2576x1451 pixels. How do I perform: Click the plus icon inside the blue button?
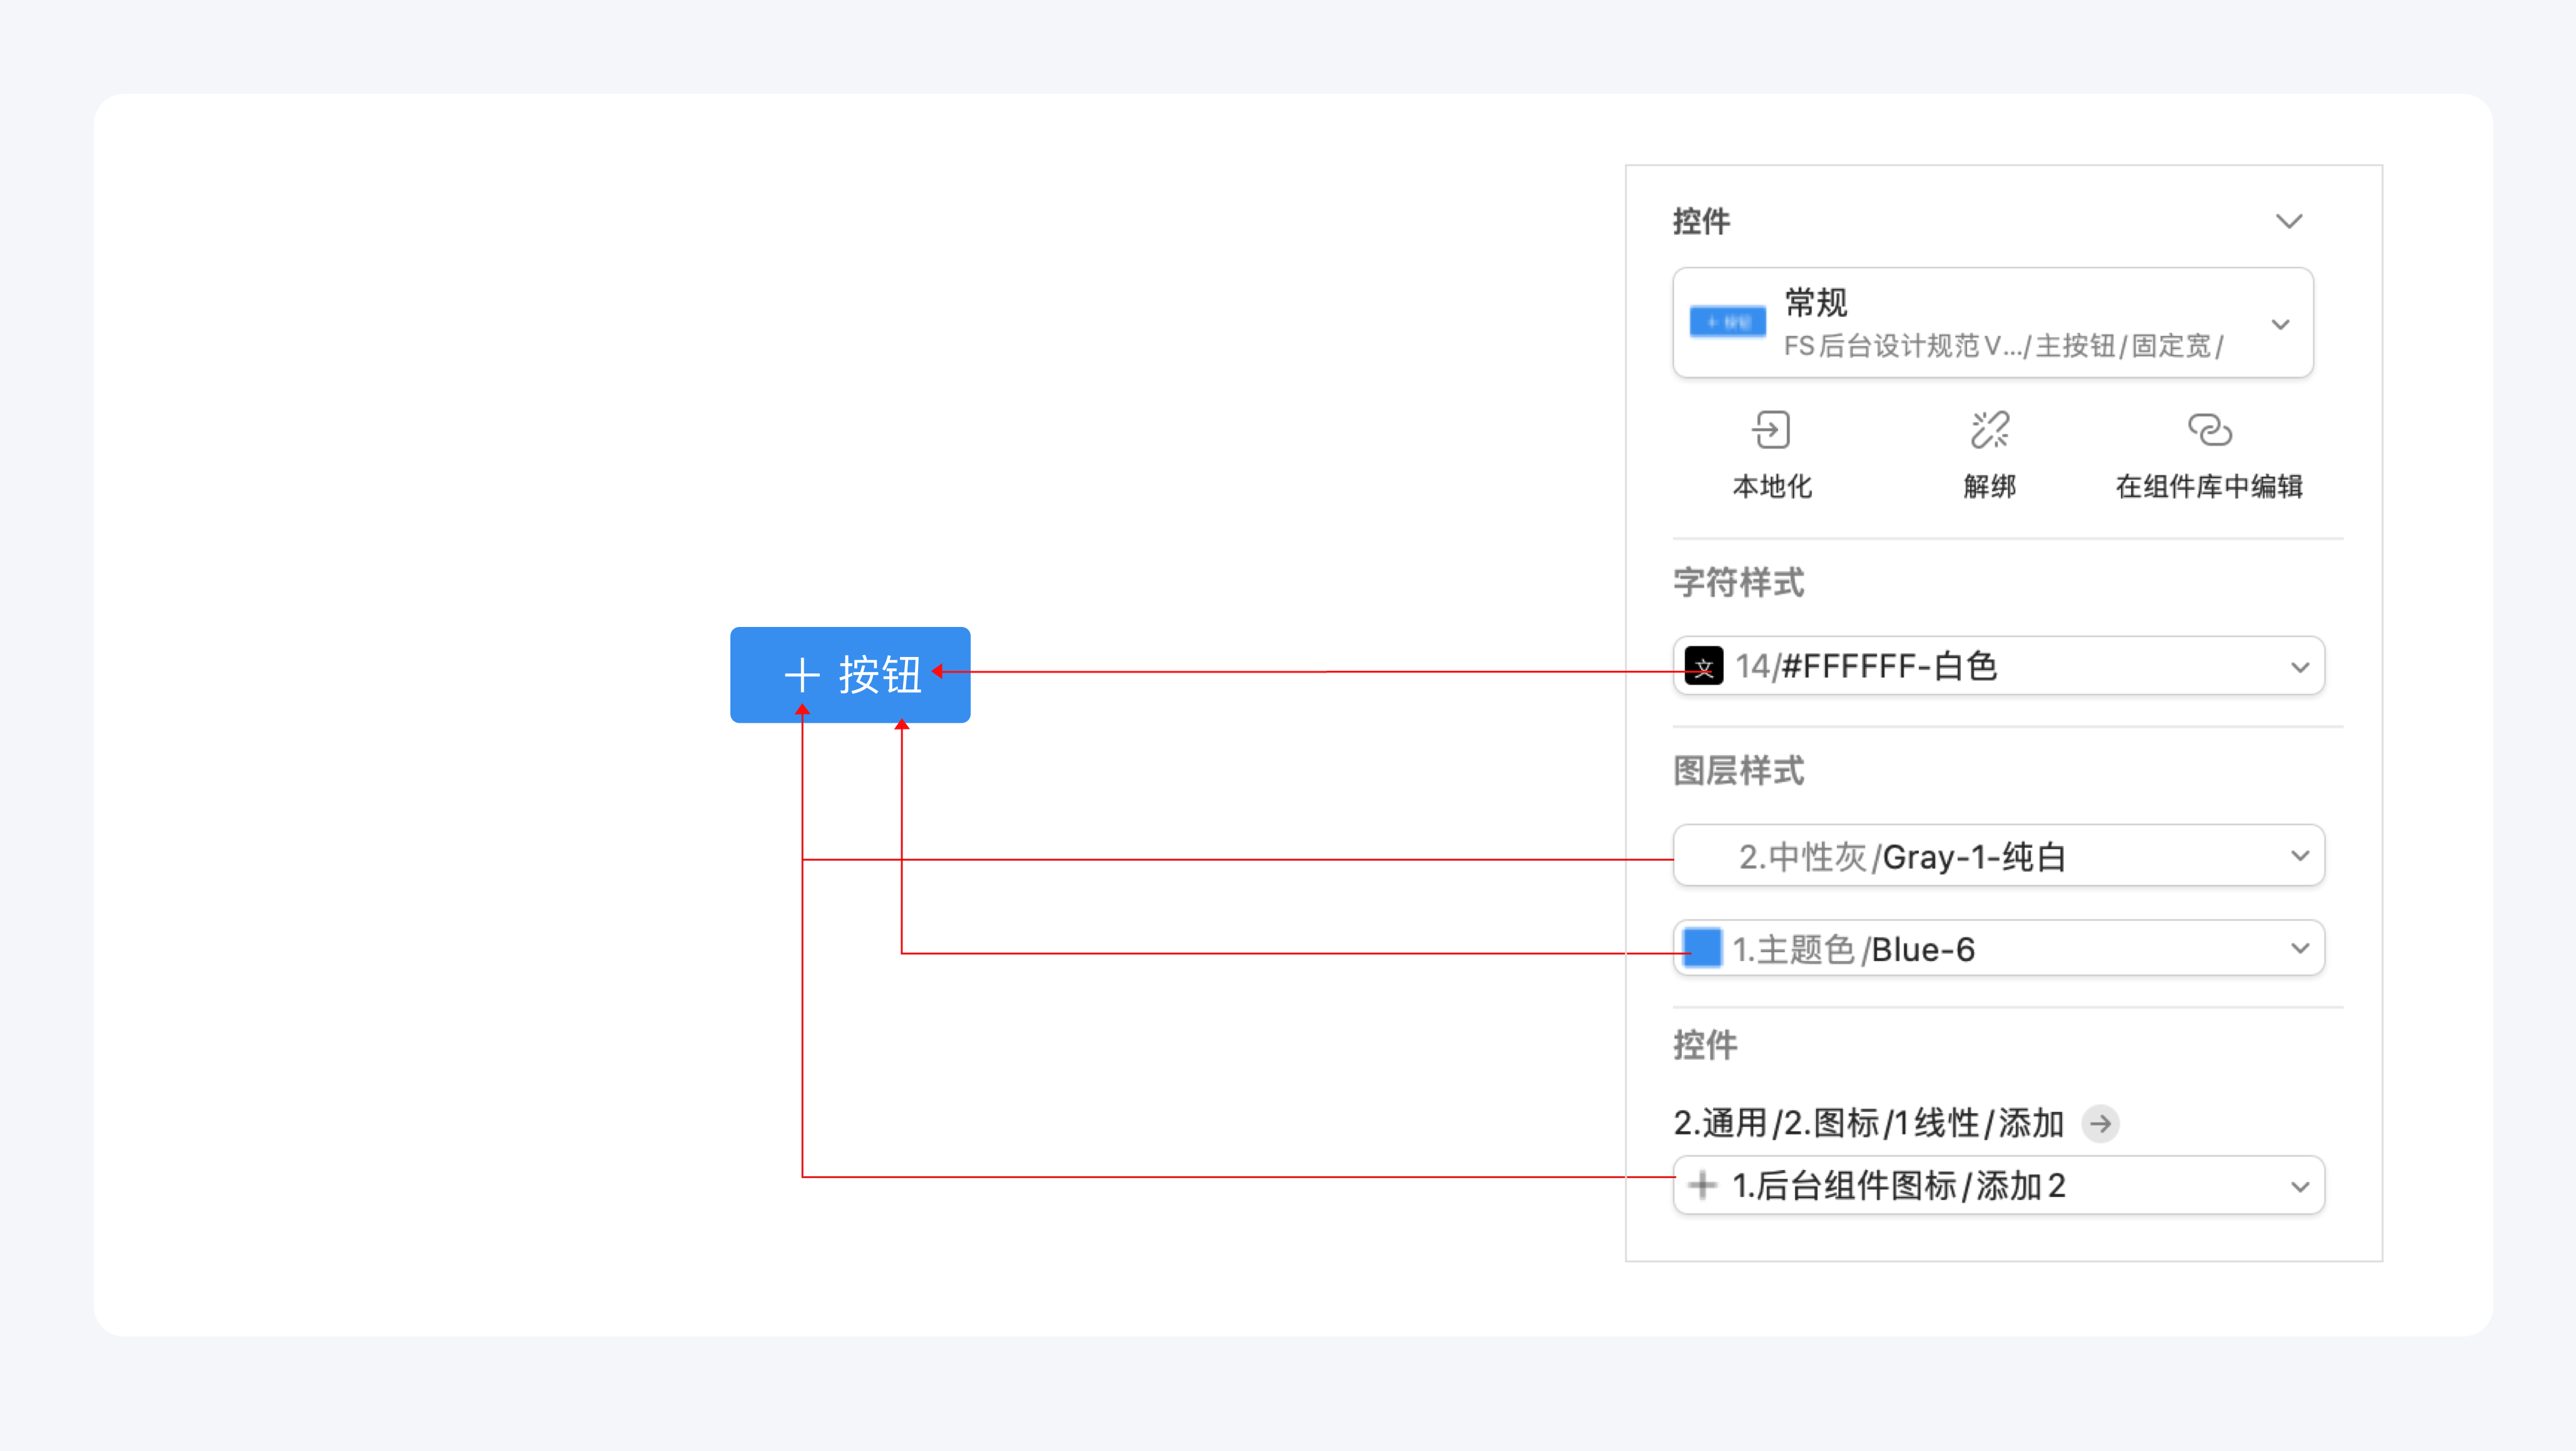(x=802, y=675)
